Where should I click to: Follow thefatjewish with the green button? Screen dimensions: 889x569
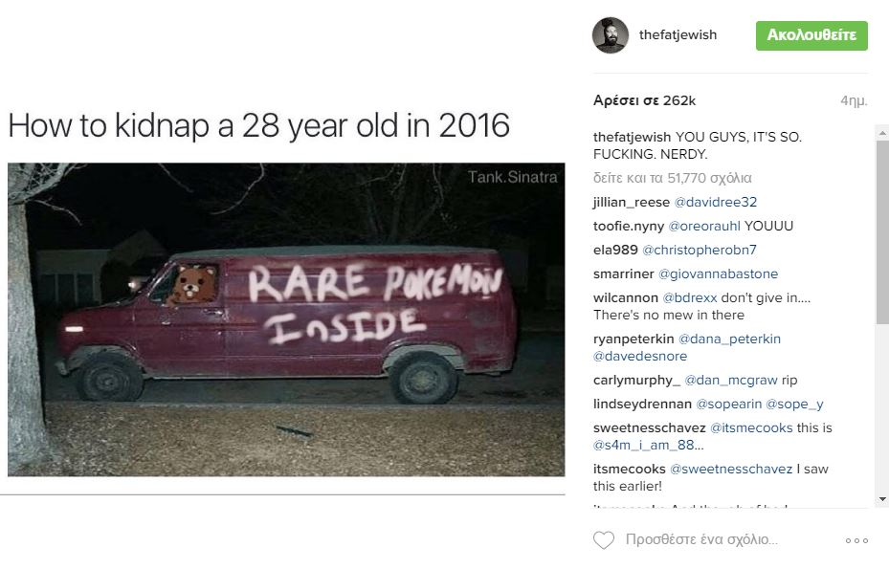[811, 35]
